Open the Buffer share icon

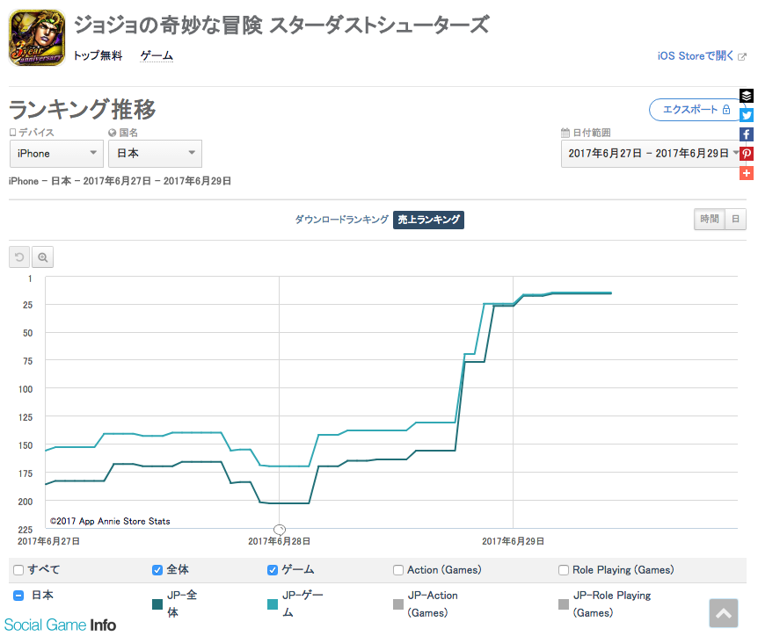click(x=747, y=96)
